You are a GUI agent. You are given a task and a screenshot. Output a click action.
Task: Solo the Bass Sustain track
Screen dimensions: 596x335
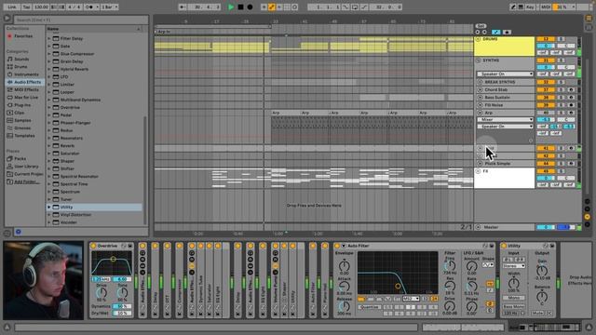click(561, 97)
